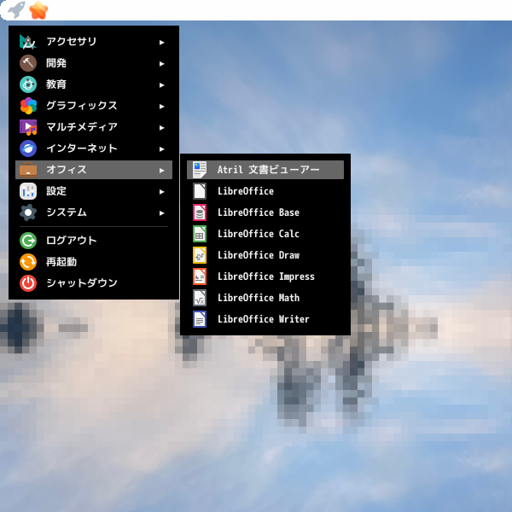
Task: Click the briefcase オフィス icon
Action: coord(28,170)
